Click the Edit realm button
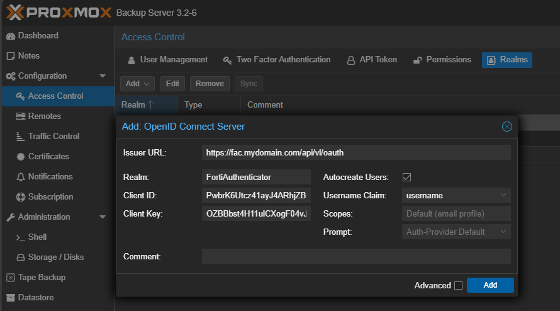560x311 pixels. coord(172,84)
